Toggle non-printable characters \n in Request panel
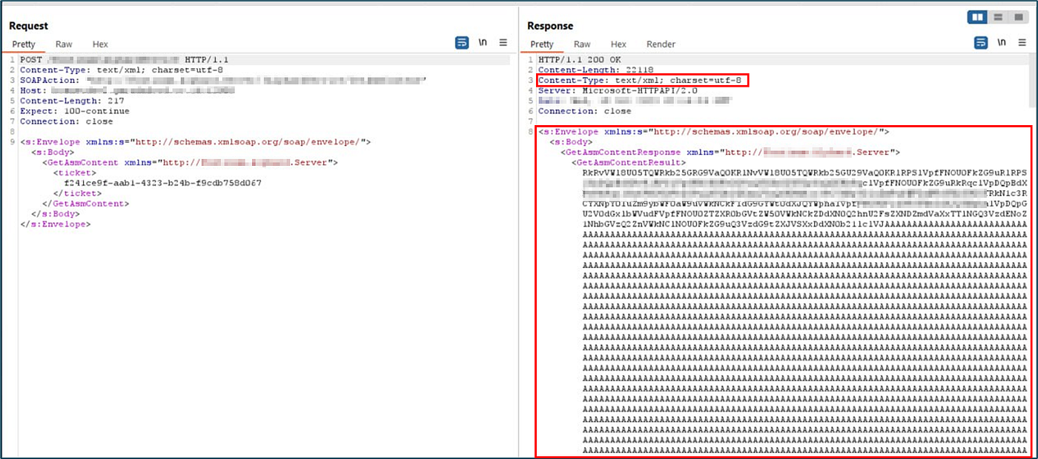Screen dimensions: 1038x459 pyautogui.click(x=483, y=43)
